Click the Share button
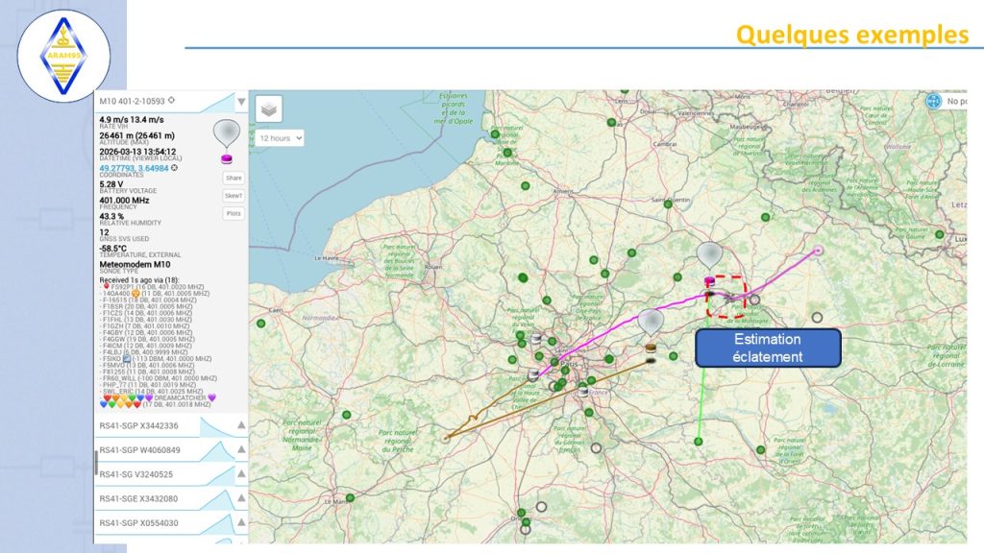Screen dimensions: 984x553 point(234,178)
